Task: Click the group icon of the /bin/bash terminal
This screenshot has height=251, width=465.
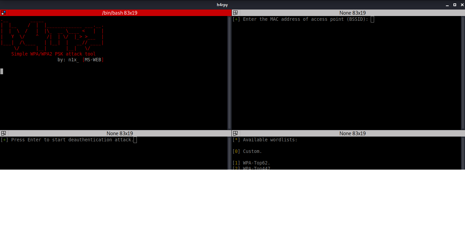Action: pyautogui.click(x=4, y=13)
